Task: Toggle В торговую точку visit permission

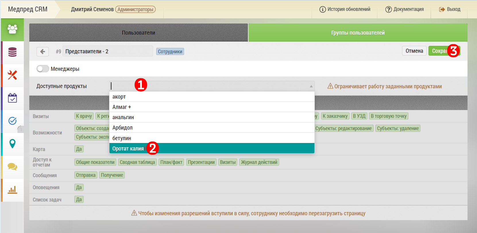Action: pyautogui.click(x=389, y=116)
